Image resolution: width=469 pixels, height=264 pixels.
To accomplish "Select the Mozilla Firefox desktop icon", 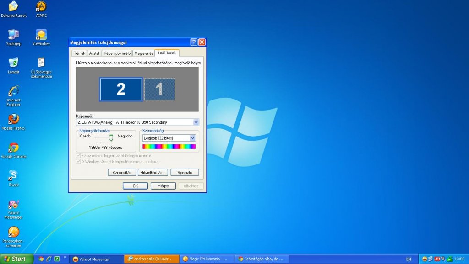I will click(13, 122).
